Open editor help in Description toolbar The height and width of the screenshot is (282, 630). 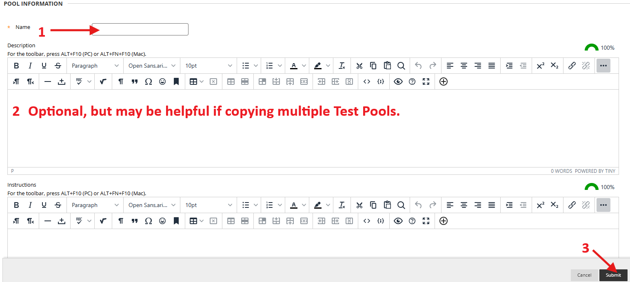[x=412, y=82]
